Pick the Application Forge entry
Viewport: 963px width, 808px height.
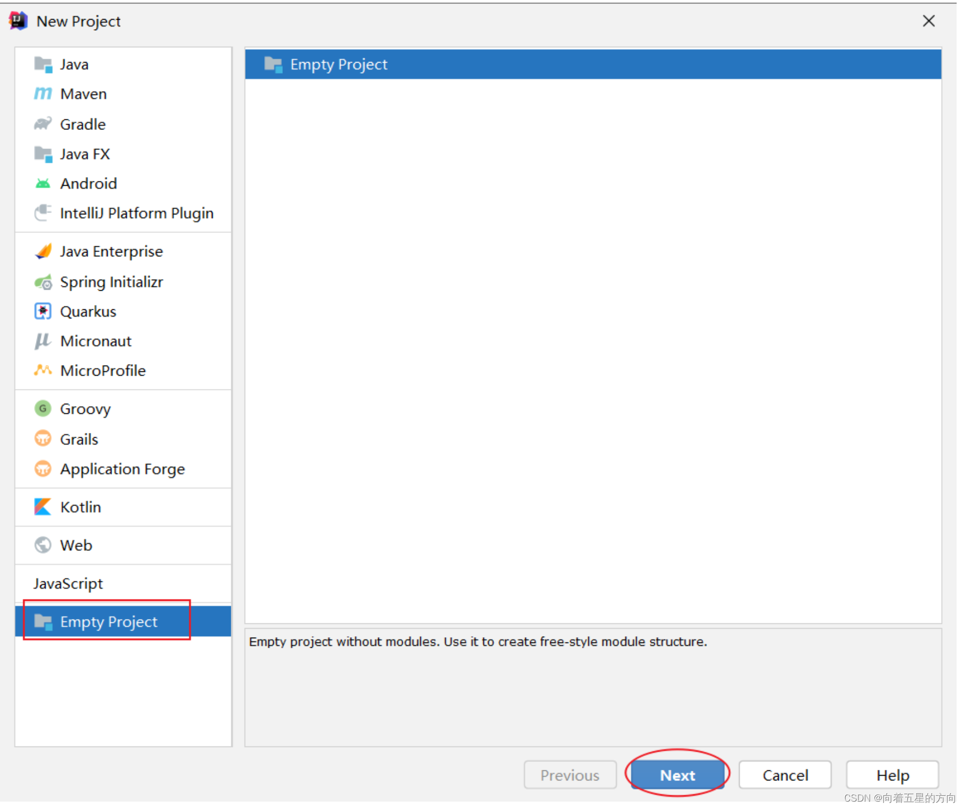coord(123,469)
